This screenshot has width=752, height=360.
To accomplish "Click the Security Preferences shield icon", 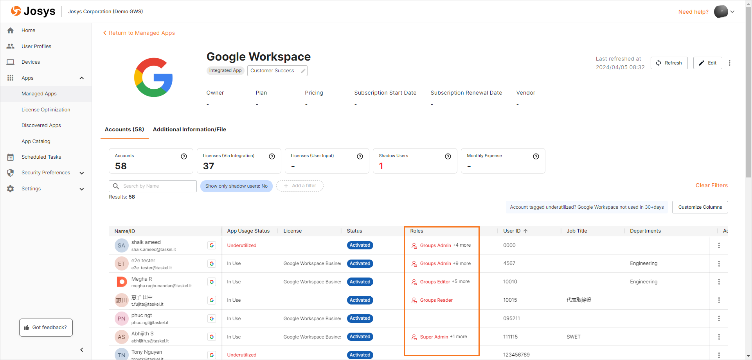I will [x=11, y=173].
